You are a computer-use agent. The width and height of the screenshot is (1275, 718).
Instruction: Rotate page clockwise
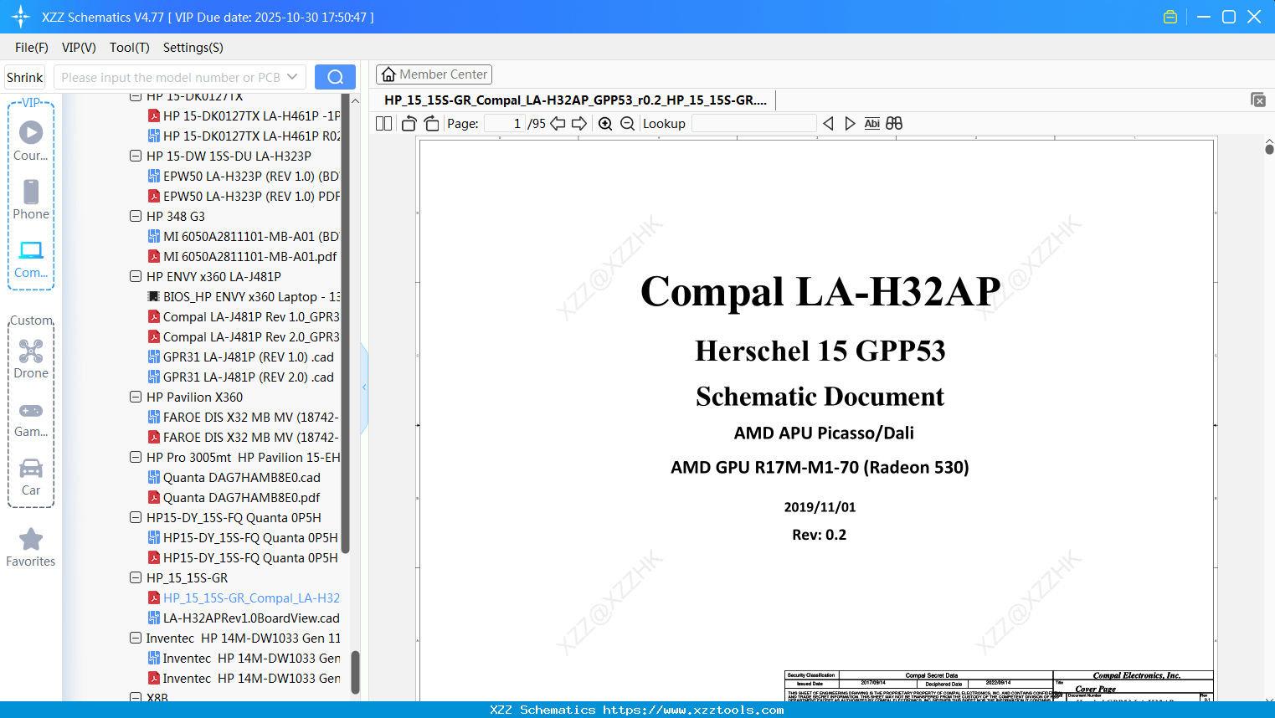(432, 123)
